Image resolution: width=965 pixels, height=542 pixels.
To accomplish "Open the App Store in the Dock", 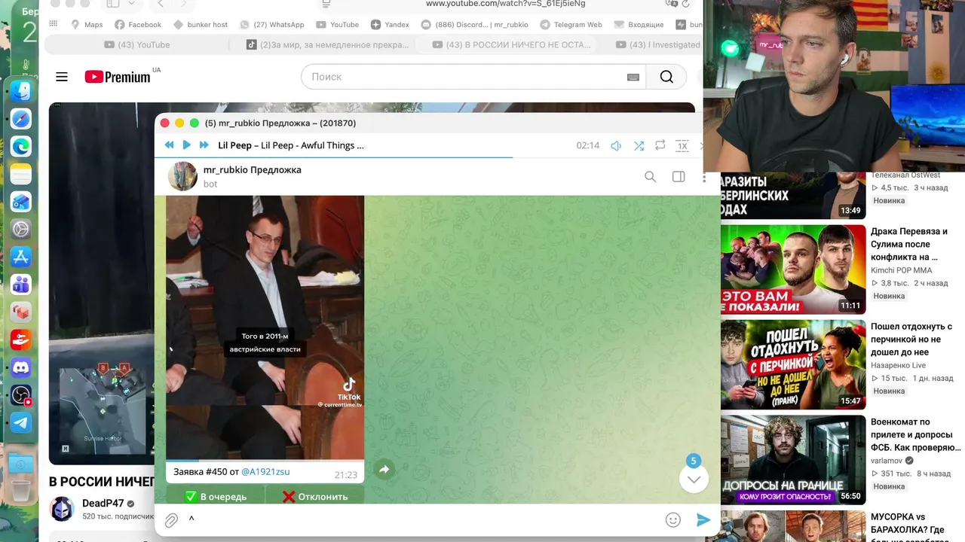I will coord(21,257).
